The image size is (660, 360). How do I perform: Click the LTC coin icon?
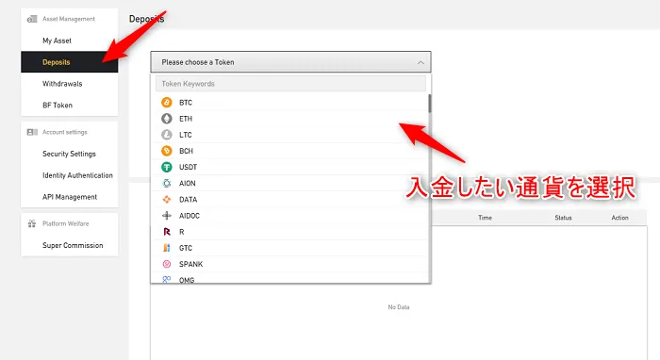coord(167,135)
